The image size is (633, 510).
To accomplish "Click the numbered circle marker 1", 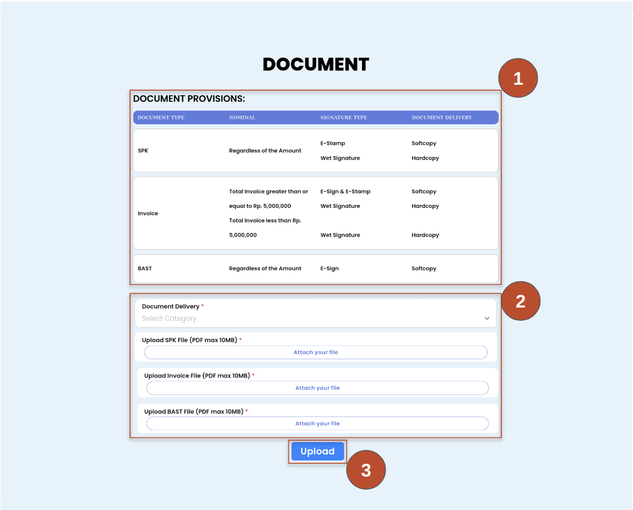I will 517,79.
